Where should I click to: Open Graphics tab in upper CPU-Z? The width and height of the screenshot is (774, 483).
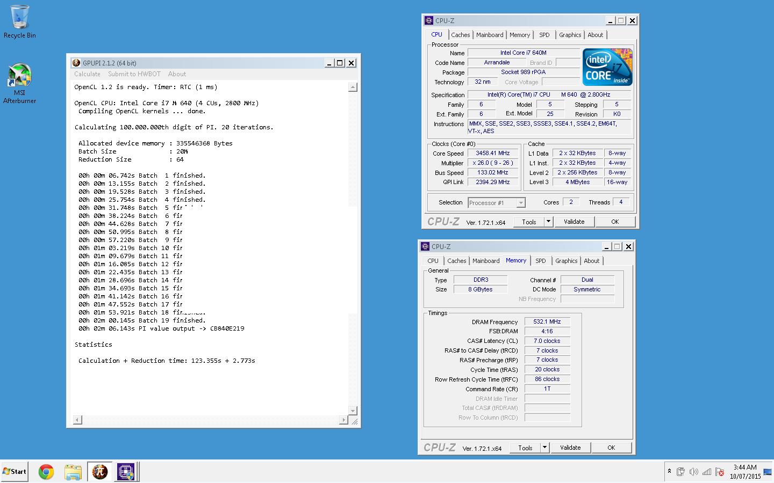click(570, 35)
